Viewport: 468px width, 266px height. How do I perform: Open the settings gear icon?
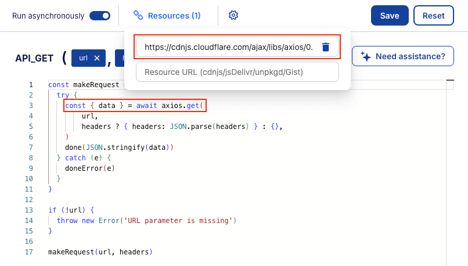(x=233, y=16)
